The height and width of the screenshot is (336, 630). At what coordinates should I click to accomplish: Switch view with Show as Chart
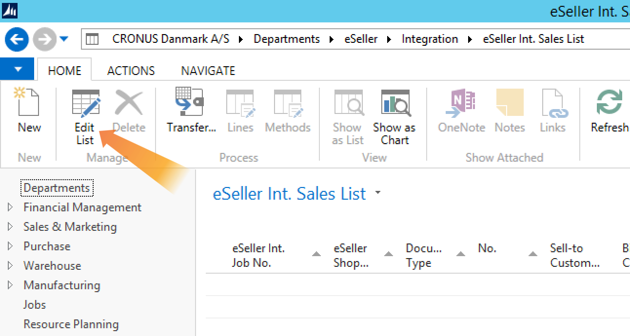pyautogui.click(x=394, y=117)
